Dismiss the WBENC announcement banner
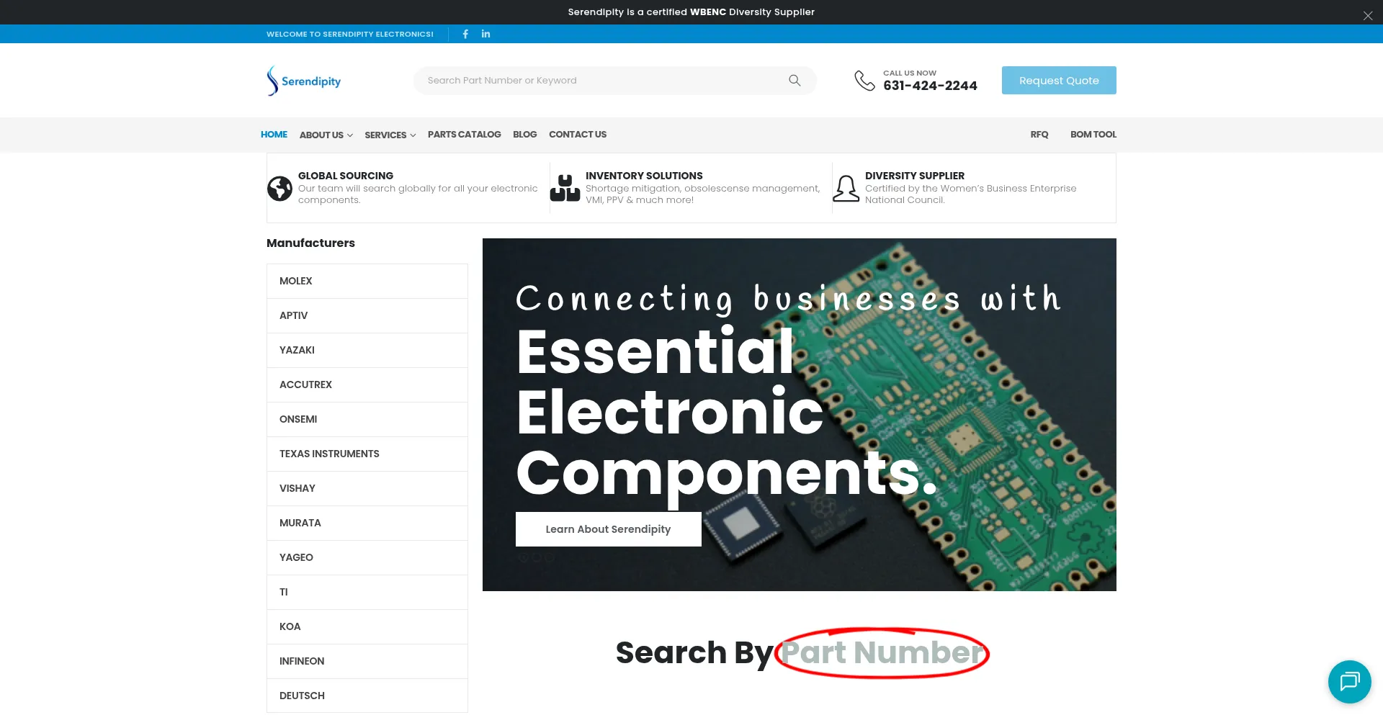This screenshot has height=715, width=1383. 1367,16
